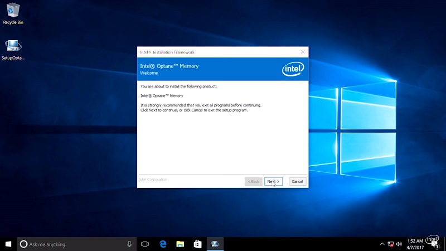Select the SetupOpta... desktop icon
Viewport: 446px width, 251px height.
pos(13,49)
